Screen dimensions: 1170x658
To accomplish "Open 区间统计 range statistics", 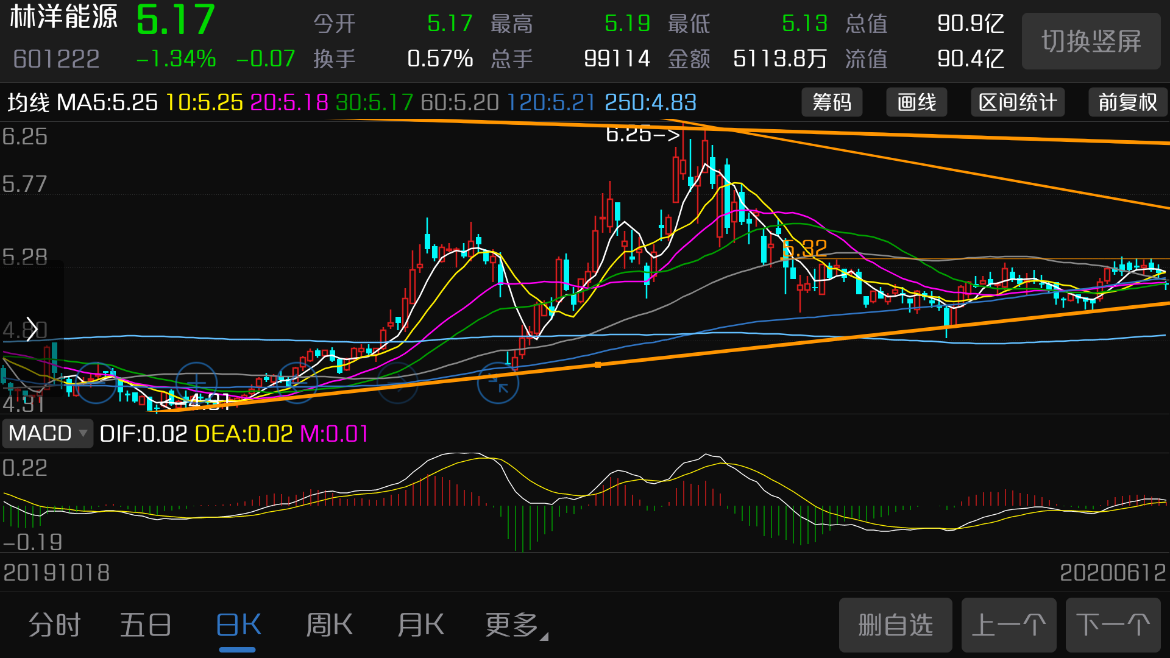I will click(1018, 102).
